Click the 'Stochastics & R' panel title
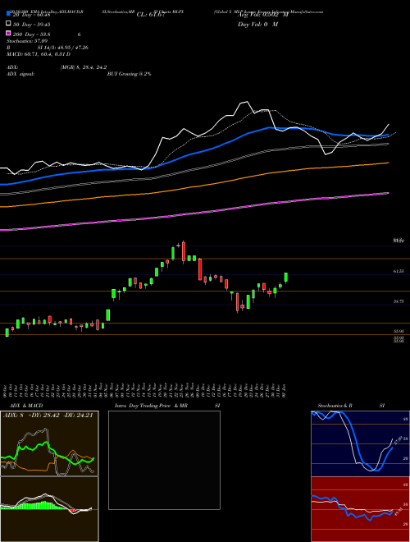The image size is (410, 542). 335,406
